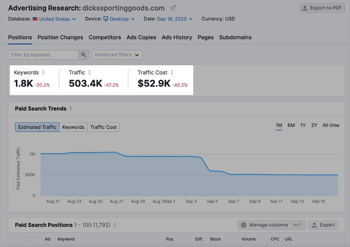
Task: Click the United States flag icon
Action: coord(35,19)
